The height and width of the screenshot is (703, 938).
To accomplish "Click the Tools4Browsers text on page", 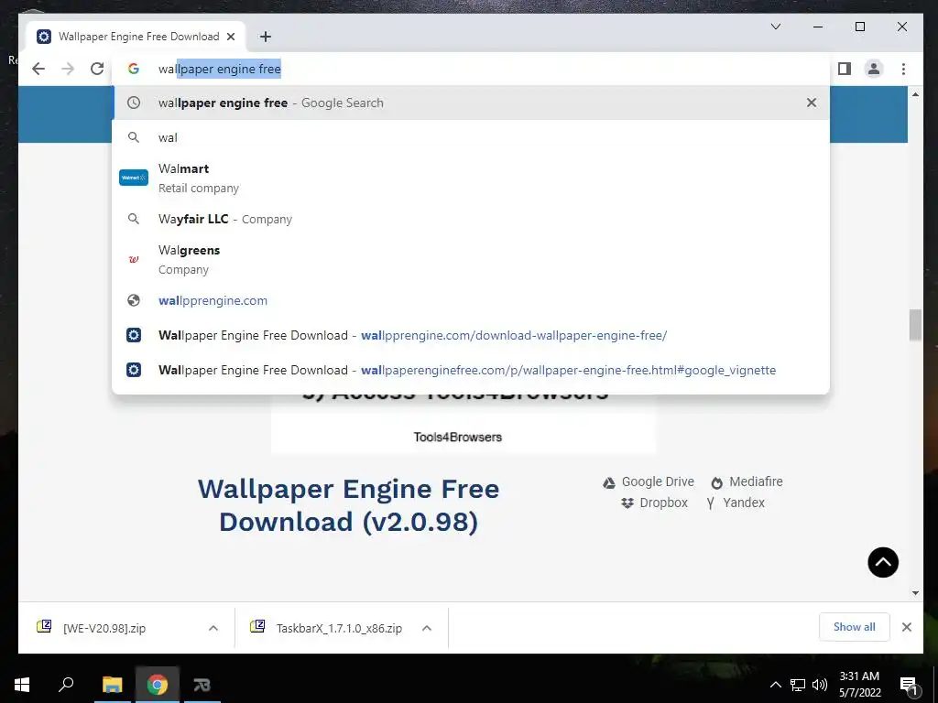I will pyautogui.click(x=458, y=437).
